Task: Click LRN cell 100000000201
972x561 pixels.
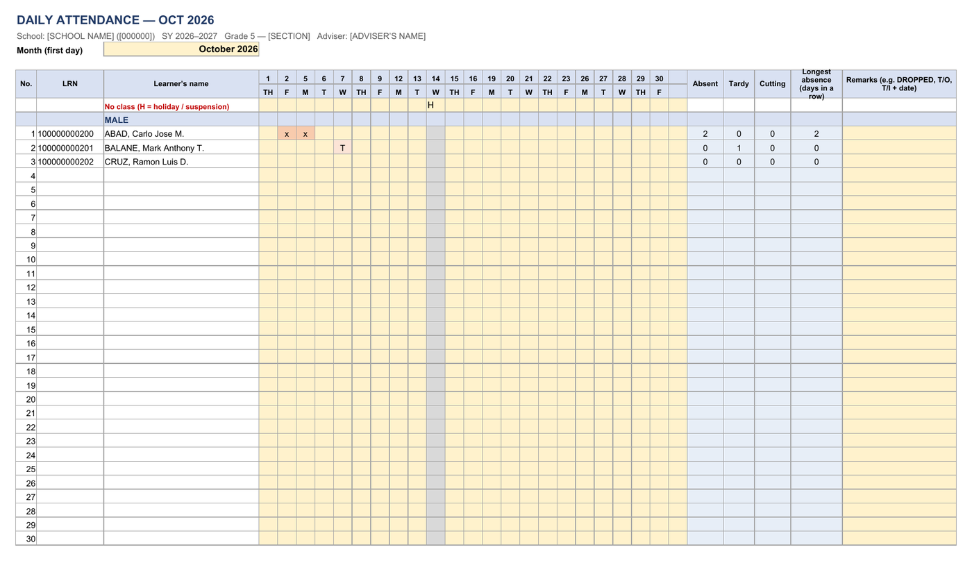Action: 70,148
